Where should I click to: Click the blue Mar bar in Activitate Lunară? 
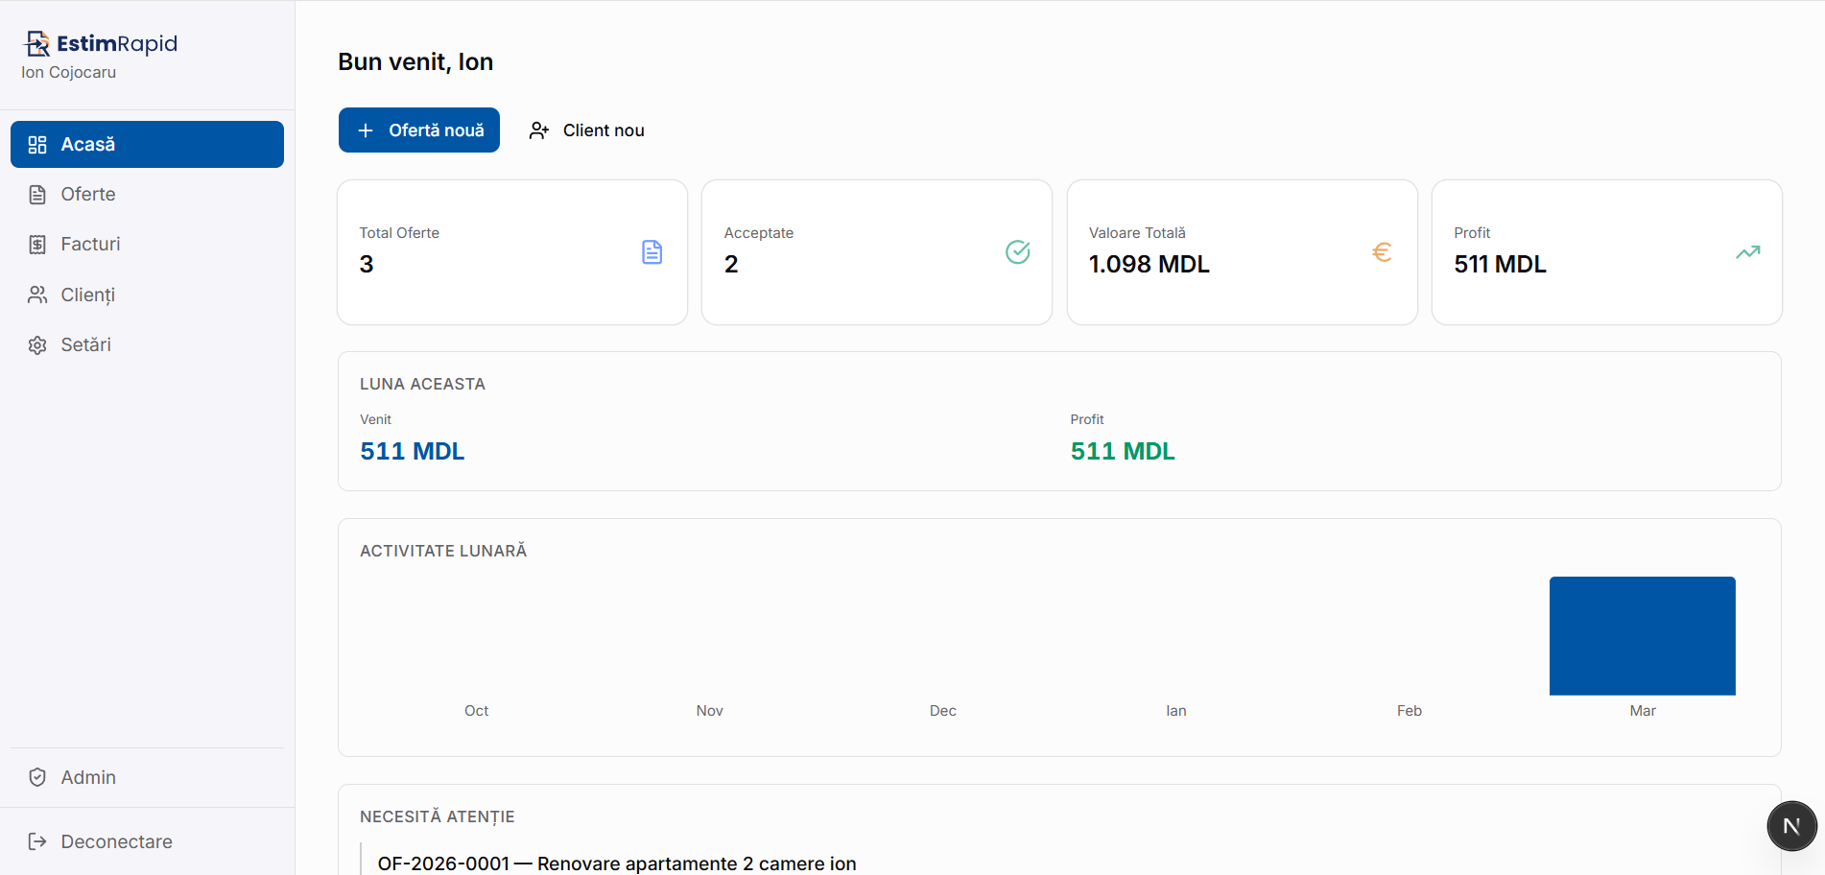(1642, 635)
